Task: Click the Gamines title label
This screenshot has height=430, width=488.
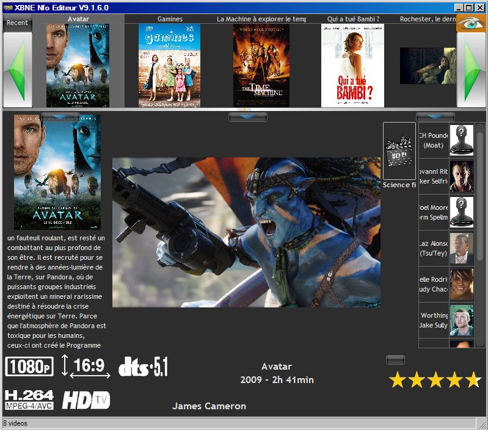Action: [x=170, y=19]
